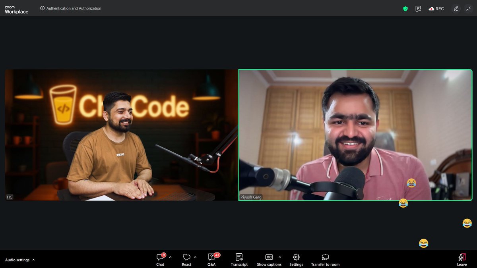Open meeting Settings
The image size is (477, 268).
click(x=296, y=259)
